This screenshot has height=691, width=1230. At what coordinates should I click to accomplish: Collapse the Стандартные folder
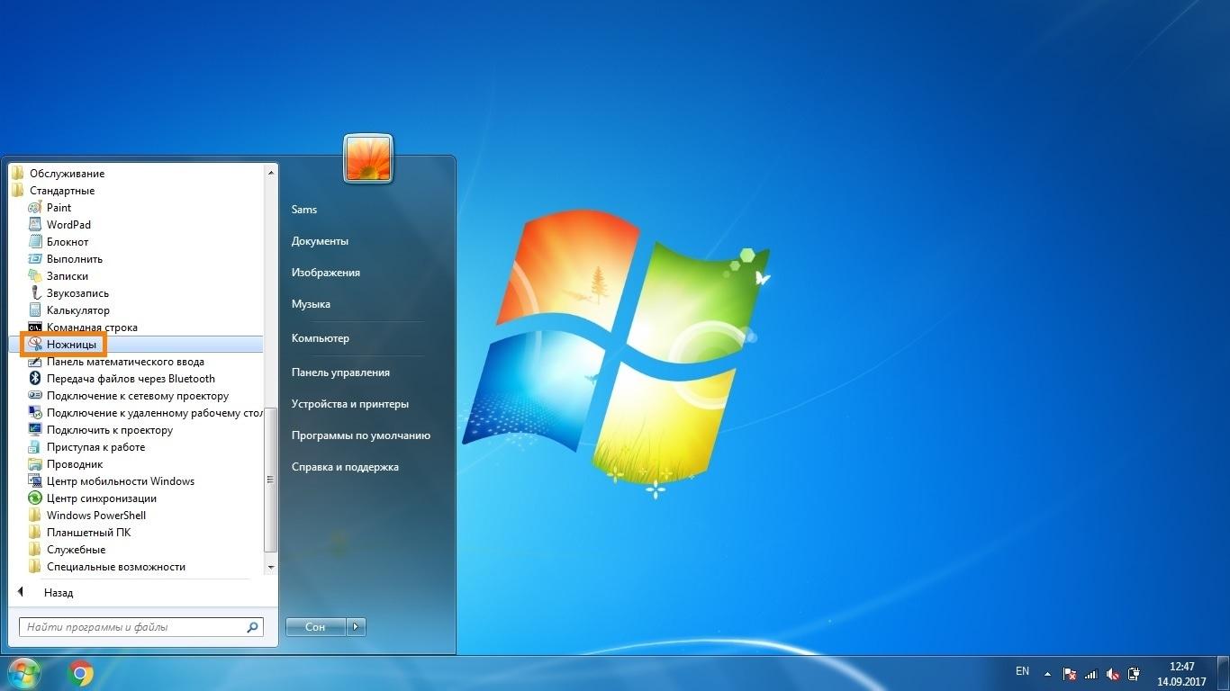(61, 191)
